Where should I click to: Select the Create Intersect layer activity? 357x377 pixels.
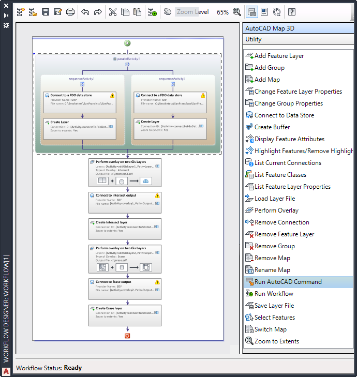[x=125, y=229]
